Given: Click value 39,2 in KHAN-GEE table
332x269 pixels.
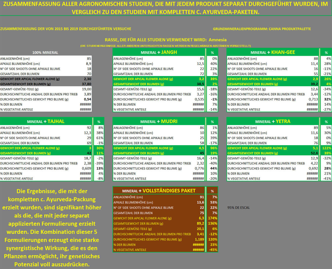Looking at the screenshot, I should coord(314,84).
